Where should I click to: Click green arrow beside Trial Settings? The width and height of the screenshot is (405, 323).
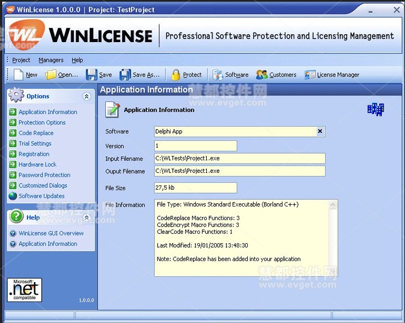pos(12,143)
